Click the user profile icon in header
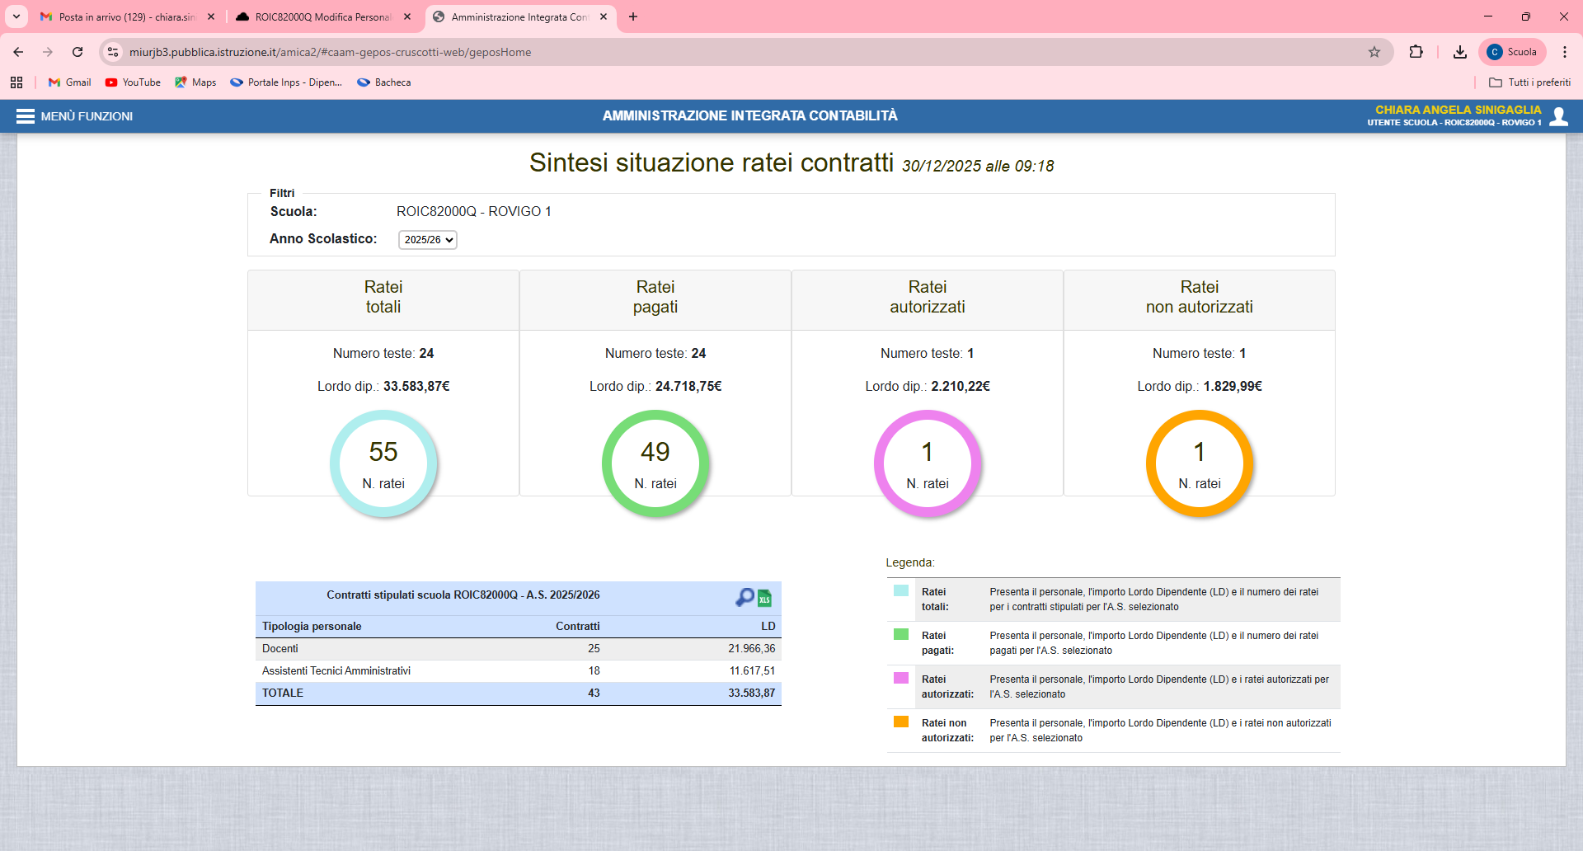This screenshot has width=1583, height=851. (x=1558, y=116)
